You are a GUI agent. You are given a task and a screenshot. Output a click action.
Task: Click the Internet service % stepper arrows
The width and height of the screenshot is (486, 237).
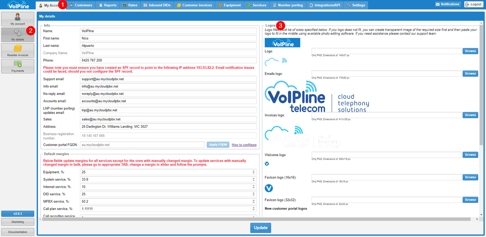(253, 187)
